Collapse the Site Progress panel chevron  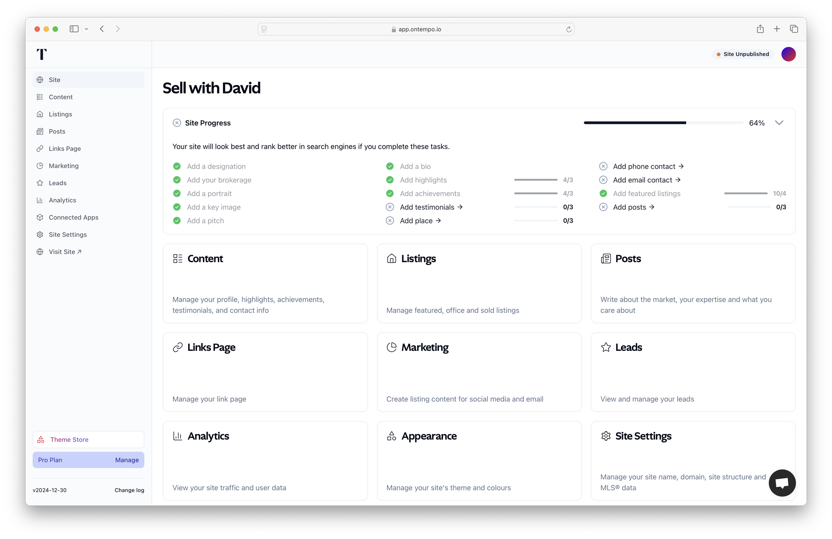pos(779,123)
